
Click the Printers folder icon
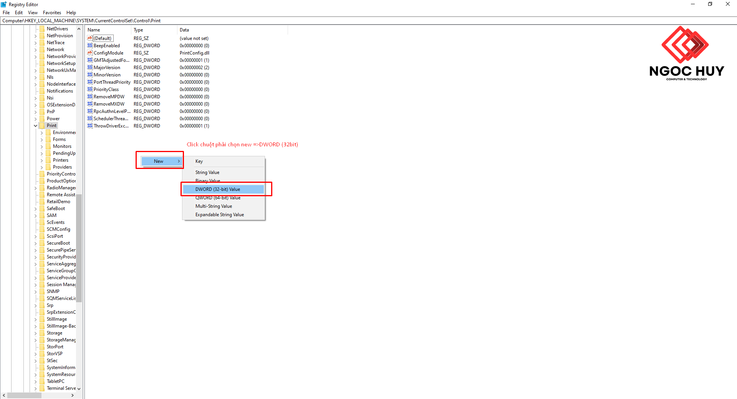coord(48,160)
